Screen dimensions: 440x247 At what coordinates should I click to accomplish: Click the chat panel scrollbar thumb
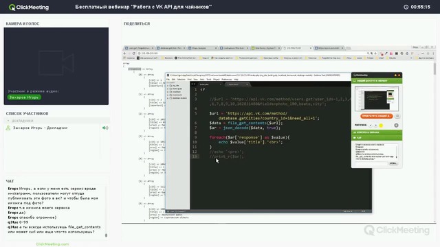(x=106, y=235)
